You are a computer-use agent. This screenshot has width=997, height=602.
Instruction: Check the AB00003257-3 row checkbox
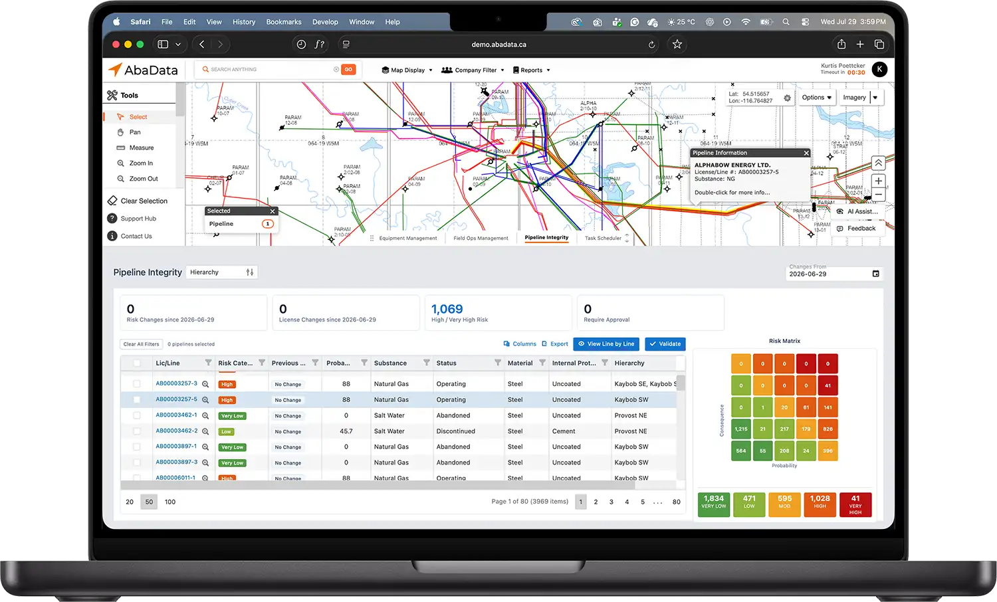point(137,384)
